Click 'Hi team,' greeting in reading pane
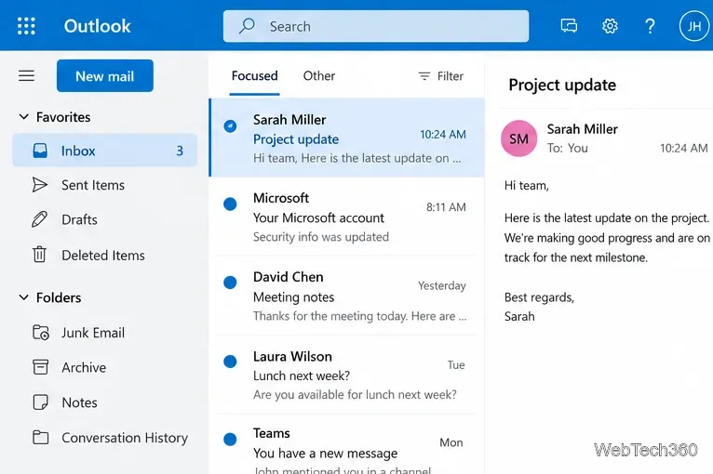The height and width of the screenshot is (474, 713). pyautogui.click(x=527, y=185)
